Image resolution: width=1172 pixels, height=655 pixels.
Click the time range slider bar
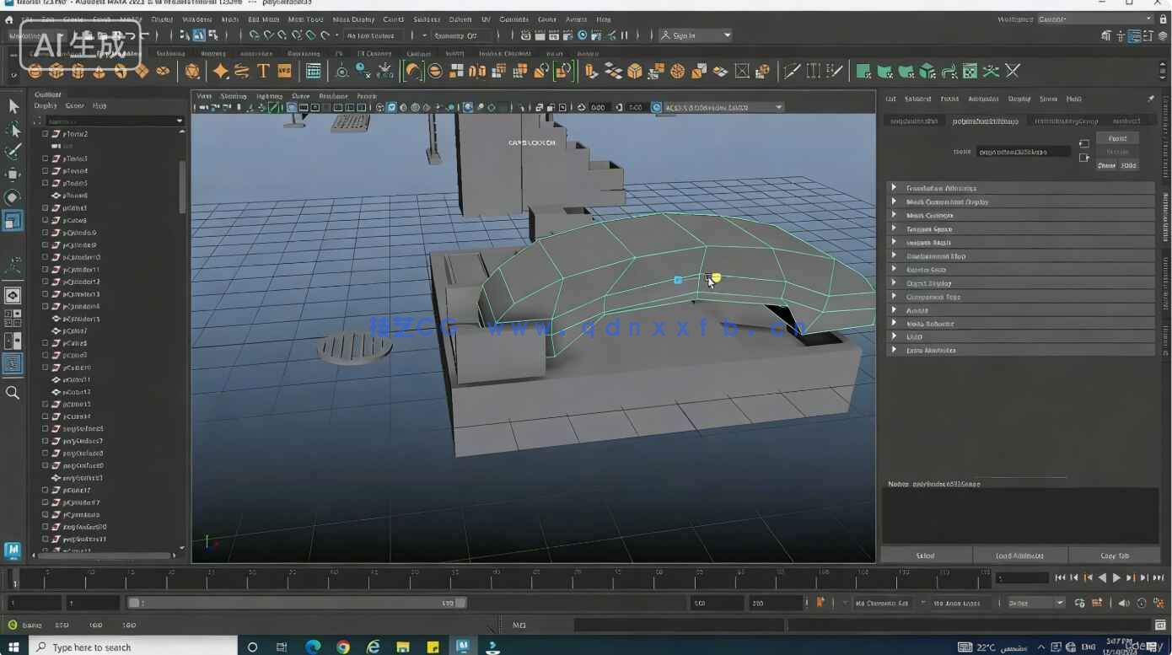tap(295, 603)
